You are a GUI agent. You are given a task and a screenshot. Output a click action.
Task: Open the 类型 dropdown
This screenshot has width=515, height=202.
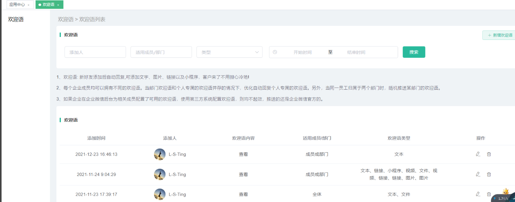click(x=229, y=52)
